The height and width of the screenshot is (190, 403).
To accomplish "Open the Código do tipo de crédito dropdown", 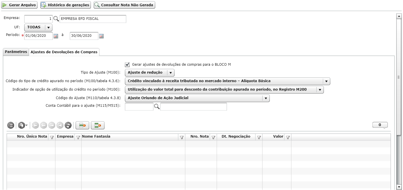I will click(228, 81).
